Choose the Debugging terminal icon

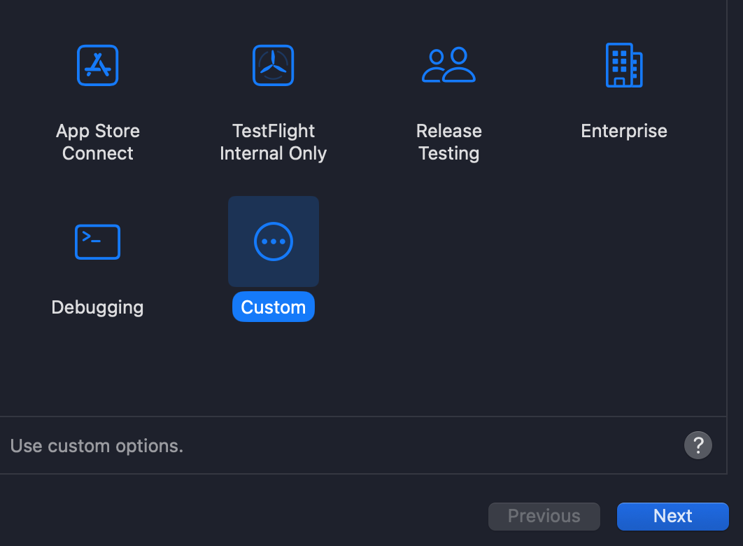pyautogui.click(x=98, y=241)
